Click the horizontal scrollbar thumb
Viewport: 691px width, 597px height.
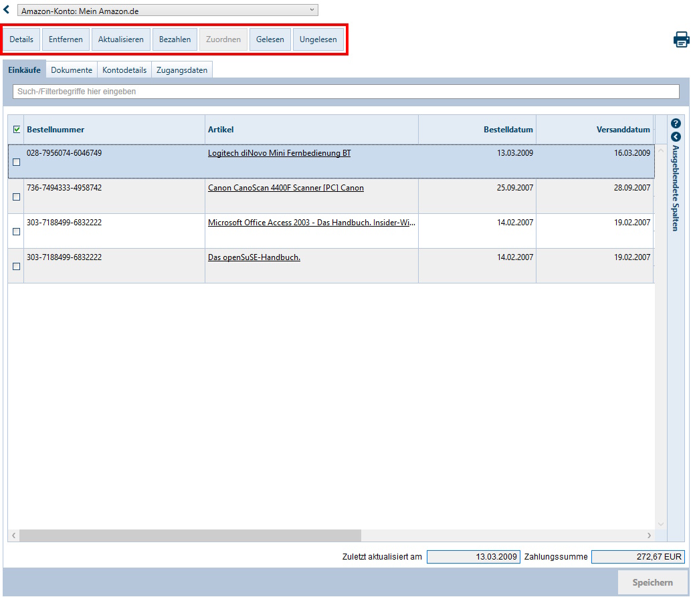coord(191,535)
